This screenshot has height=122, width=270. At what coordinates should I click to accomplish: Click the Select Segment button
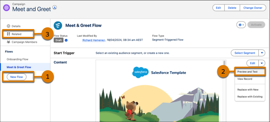245,53
